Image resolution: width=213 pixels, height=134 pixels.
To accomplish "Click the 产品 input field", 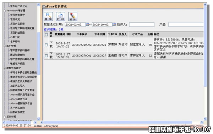I will pyautogui.click(x=186, y=25).
